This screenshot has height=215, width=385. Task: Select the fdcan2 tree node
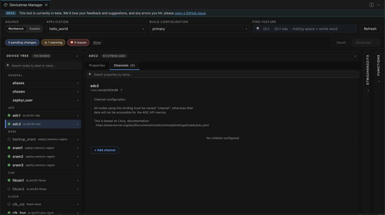[43, 189]
